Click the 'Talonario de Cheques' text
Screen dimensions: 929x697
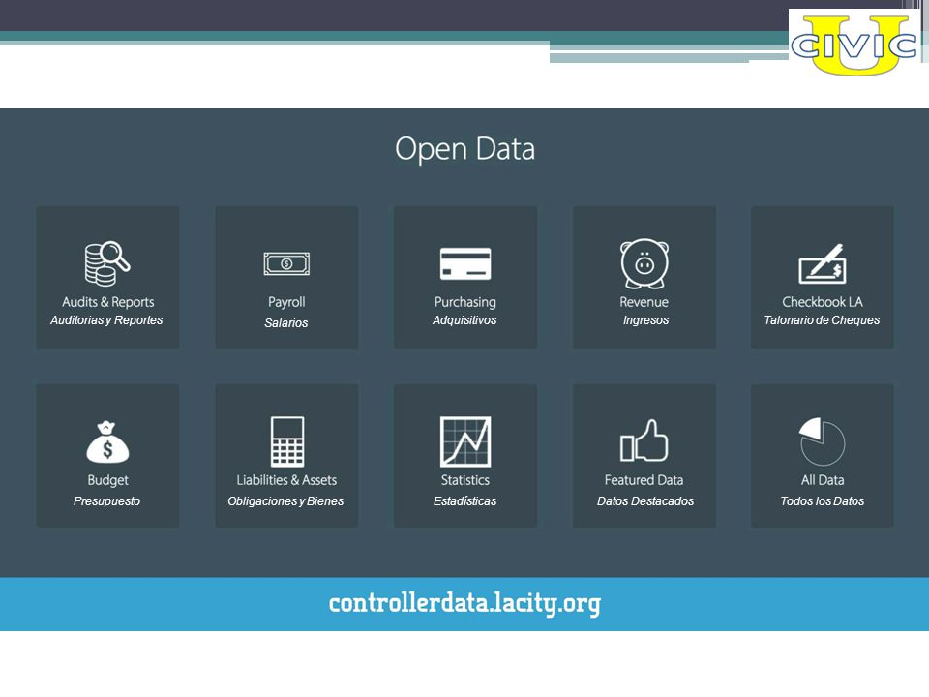click(x=822, y=320)
